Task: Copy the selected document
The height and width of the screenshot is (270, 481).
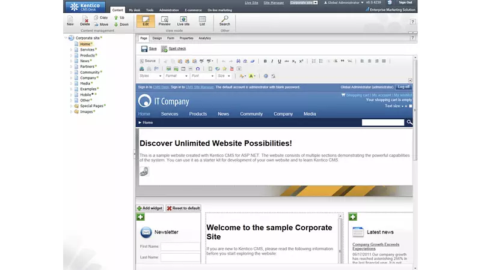Action: coord(101,17)
